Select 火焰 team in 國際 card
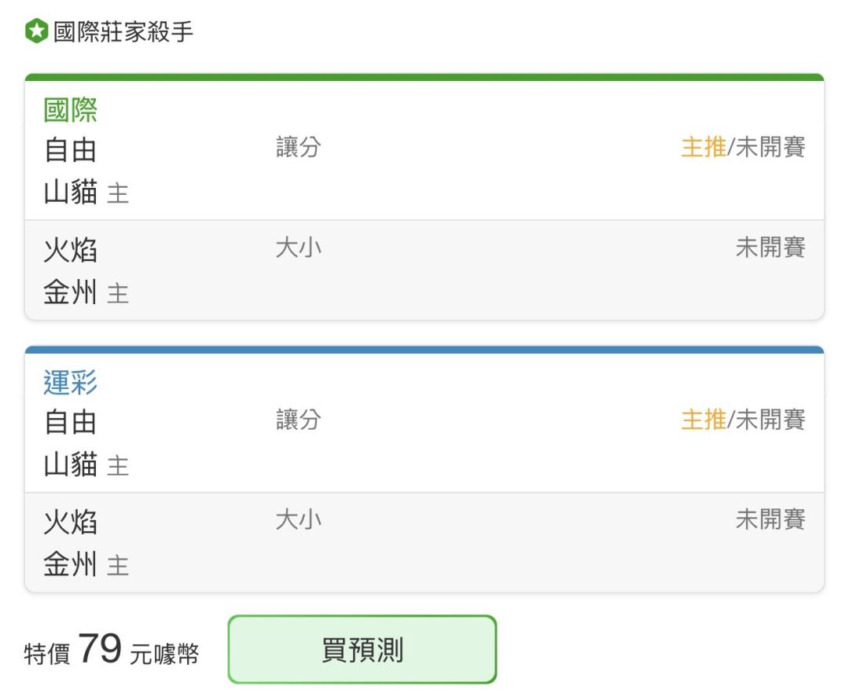The width and height of the screenshot is (849, 690). click(x=71, y=251)
